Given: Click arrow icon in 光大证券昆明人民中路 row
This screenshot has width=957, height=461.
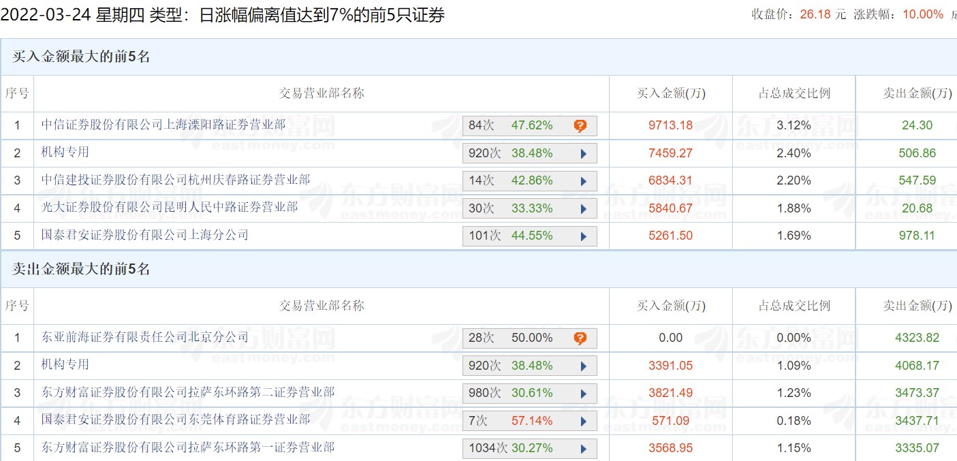Looking at the screenshot, I should pyautogui.click(x=583, y=209).
